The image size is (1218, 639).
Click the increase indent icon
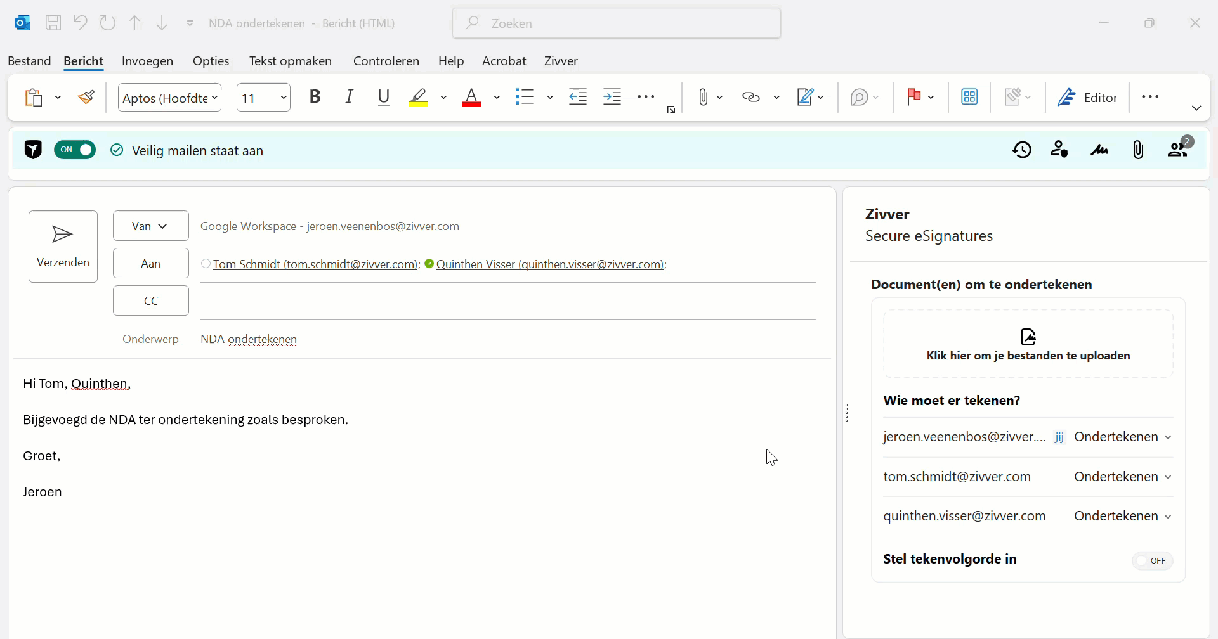coord(612,97)
